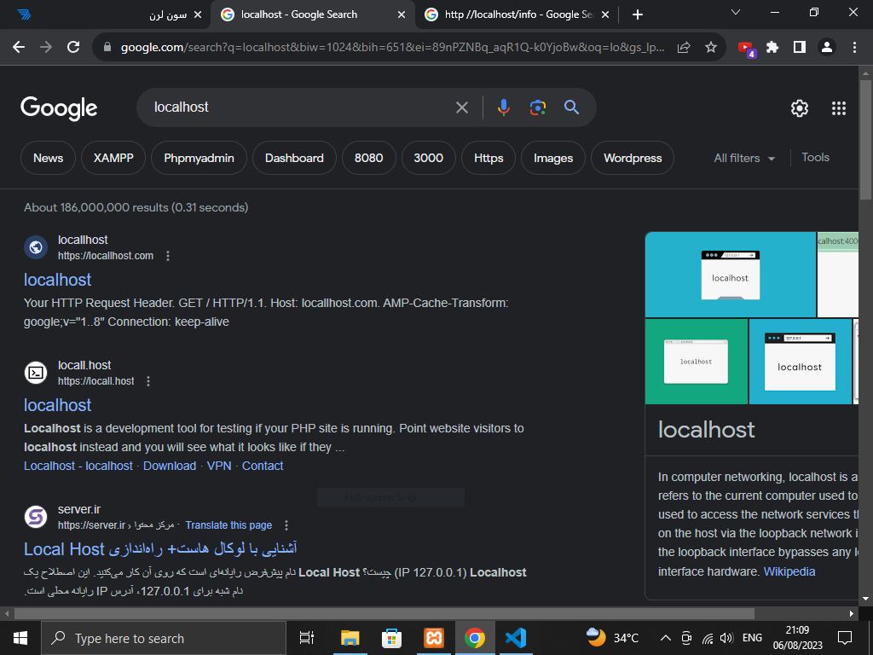
Task: Open the green localhost thumbnail
Action: [x=697, y=362]
